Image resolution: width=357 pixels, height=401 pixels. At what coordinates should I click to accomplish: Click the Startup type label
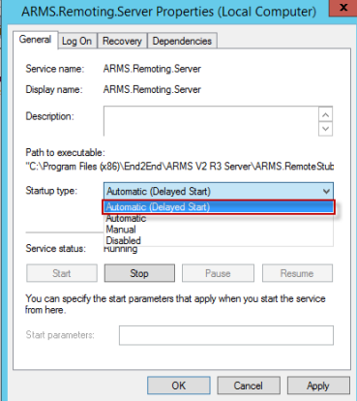point(51,191)
